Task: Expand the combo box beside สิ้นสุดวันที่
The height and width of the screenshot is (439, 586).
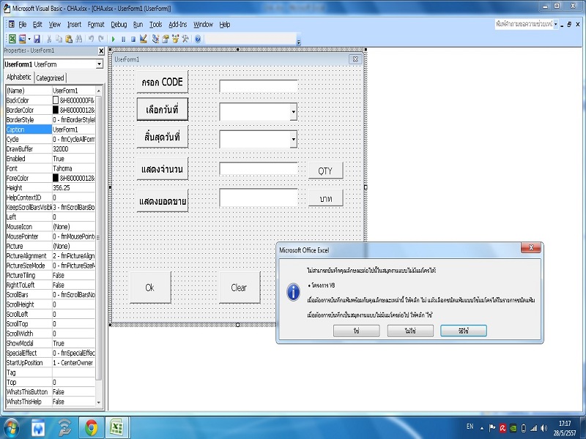Action: 293,139
